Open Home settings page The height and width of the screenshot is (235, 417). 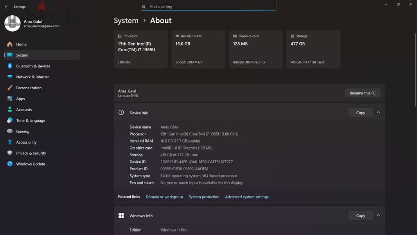pyautogui.click(x=42, y=44)
